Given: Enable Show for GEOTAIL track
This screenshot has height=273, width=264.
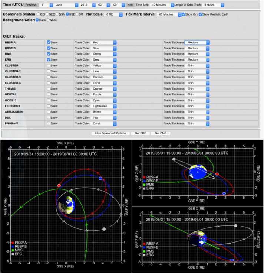Looking at the screenshot, I should (x=49, y=94).
